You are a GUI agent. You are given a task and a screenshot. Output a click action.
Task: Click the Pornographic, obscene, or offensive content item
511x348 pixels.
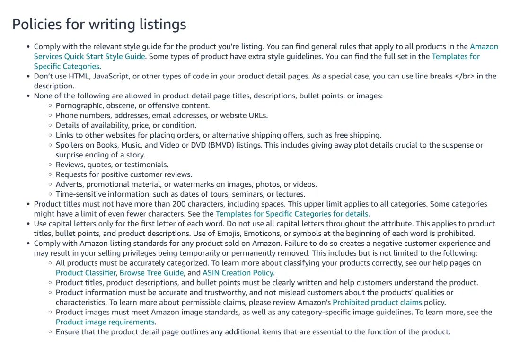(132, 105)
